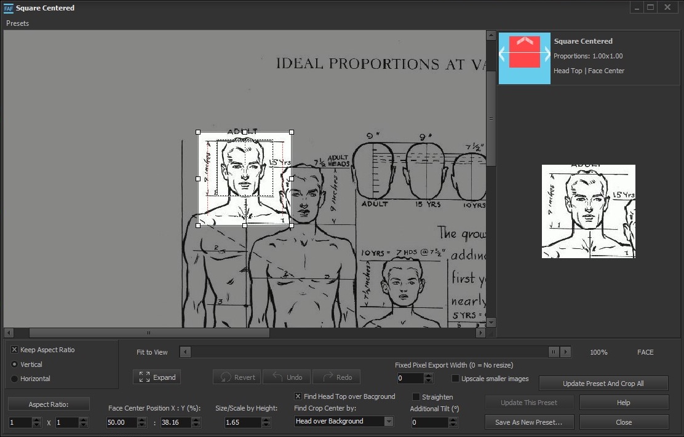Select the Horizontal radio button
This screenshot has height=437, width=684.
tap(13, 379)
